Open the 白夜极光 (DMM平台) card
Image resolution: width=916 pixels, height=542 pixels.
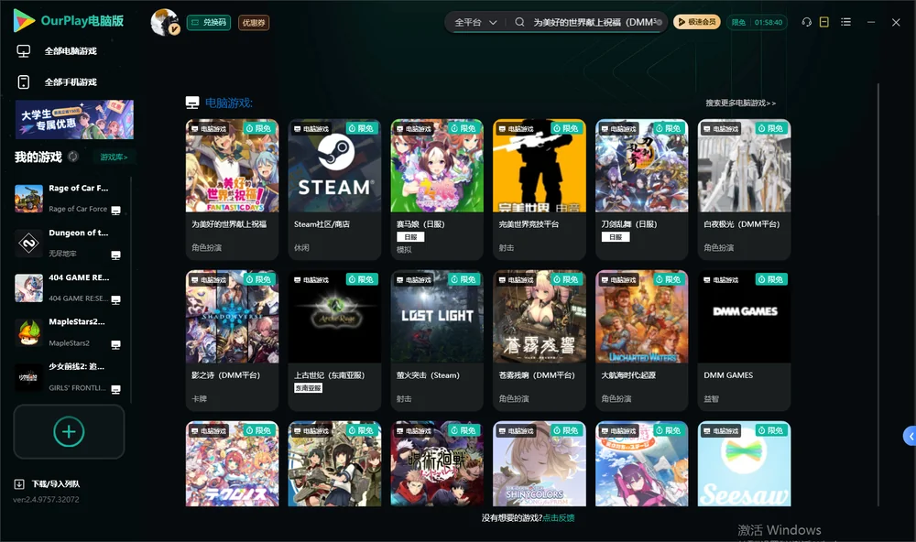point(744,190)
